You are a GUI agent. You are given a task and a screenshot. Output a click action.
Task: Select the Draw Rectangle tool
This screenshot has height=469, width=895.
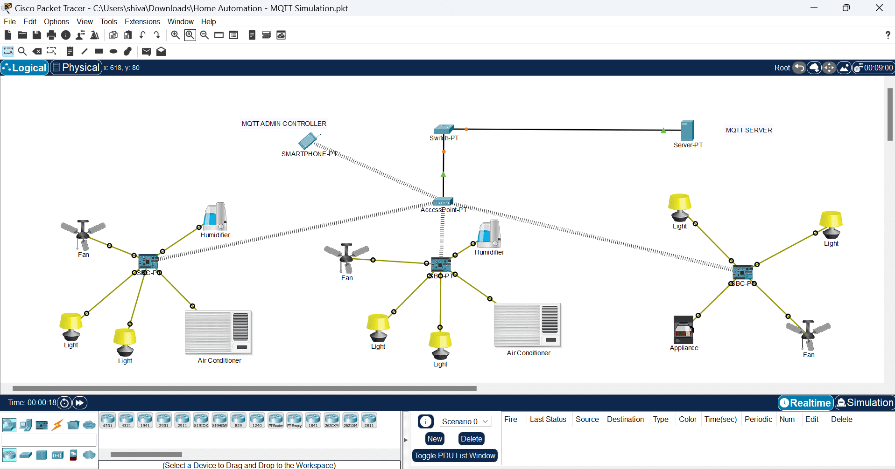[x=99, y=51]
